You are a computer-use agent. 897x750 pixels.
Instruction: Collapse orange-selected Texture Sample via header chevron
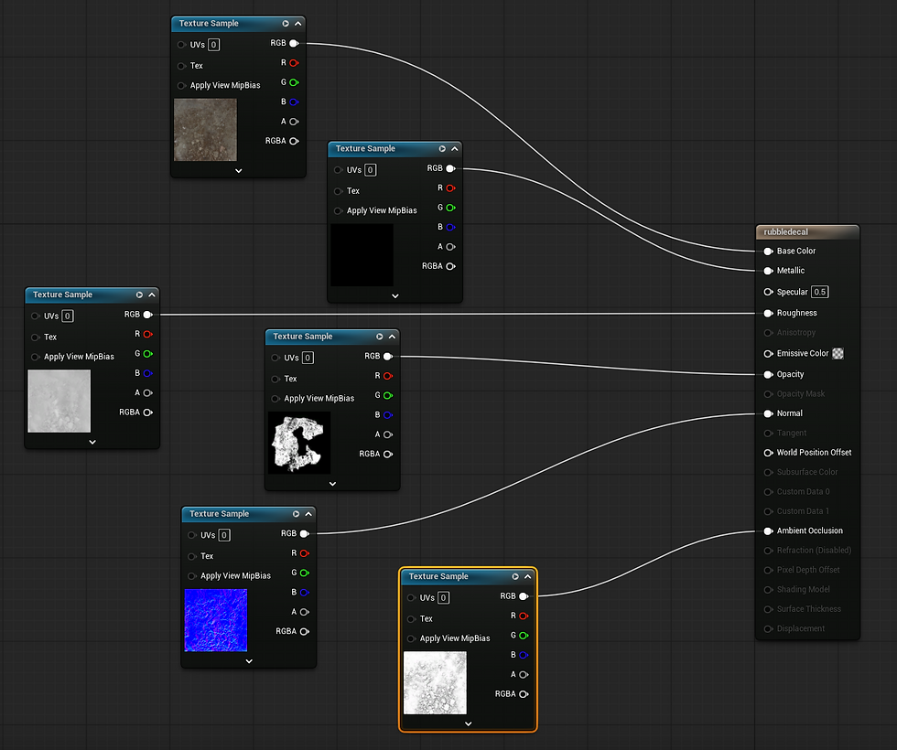pos(527,577)
